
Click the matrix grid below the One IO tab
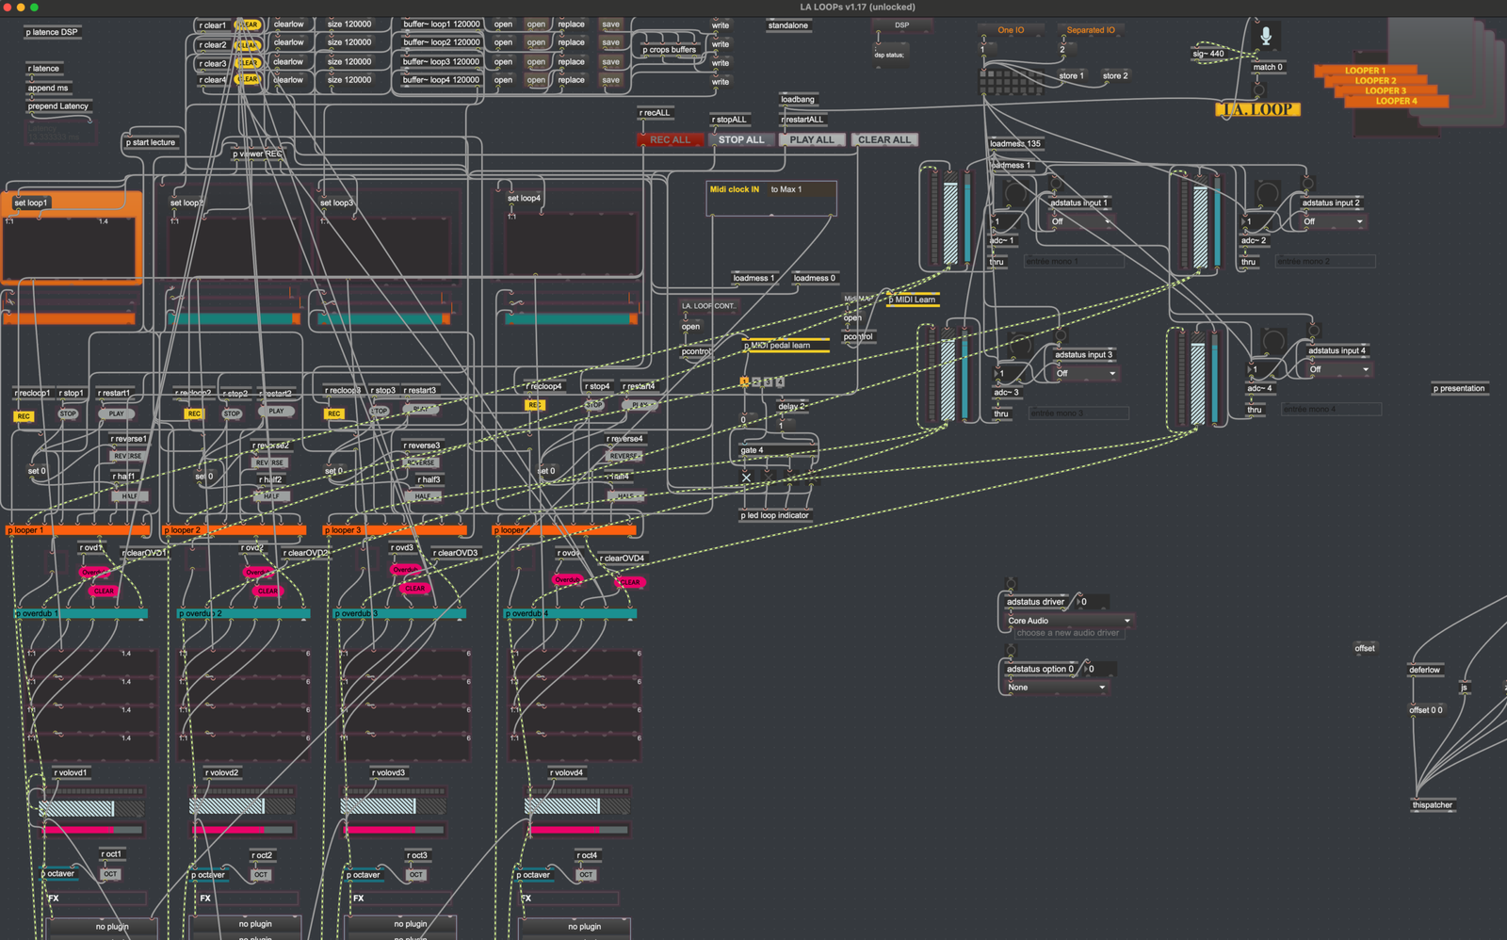point(1011,81)
